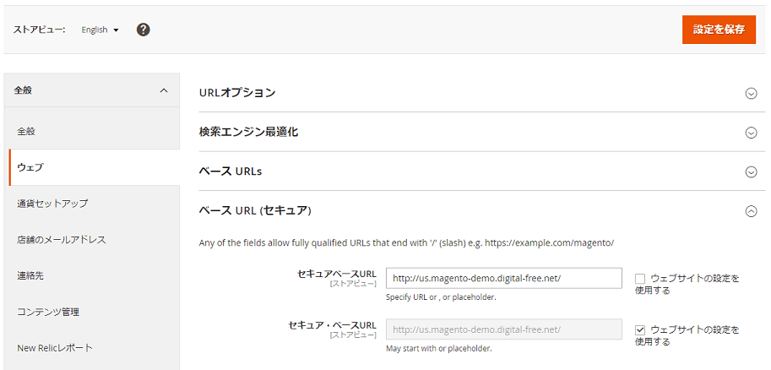The width and height of the screenshot is (771, 370).
Task: Click the disabled セキュア・ベースURL field
Action: click(x=503, y=329)
